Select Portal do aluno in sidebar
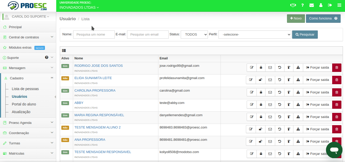The width and height of the screenshot is (345, 162). coord(24,104)
